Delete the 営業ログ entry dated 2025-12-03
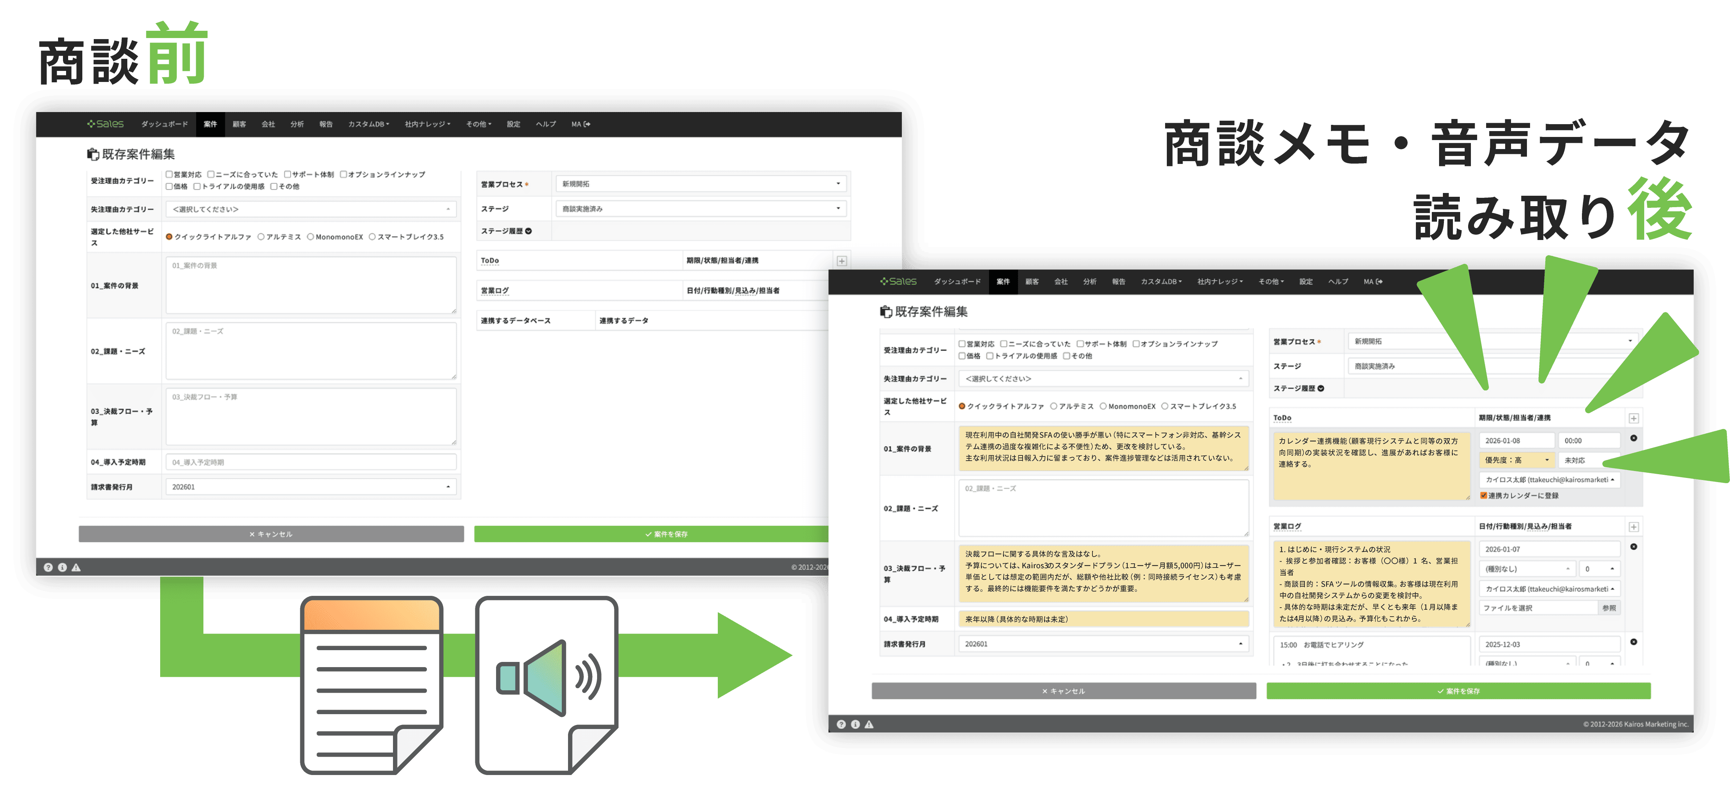The height and width of the screenshot is (793, 1730). tap(1634, 642)
